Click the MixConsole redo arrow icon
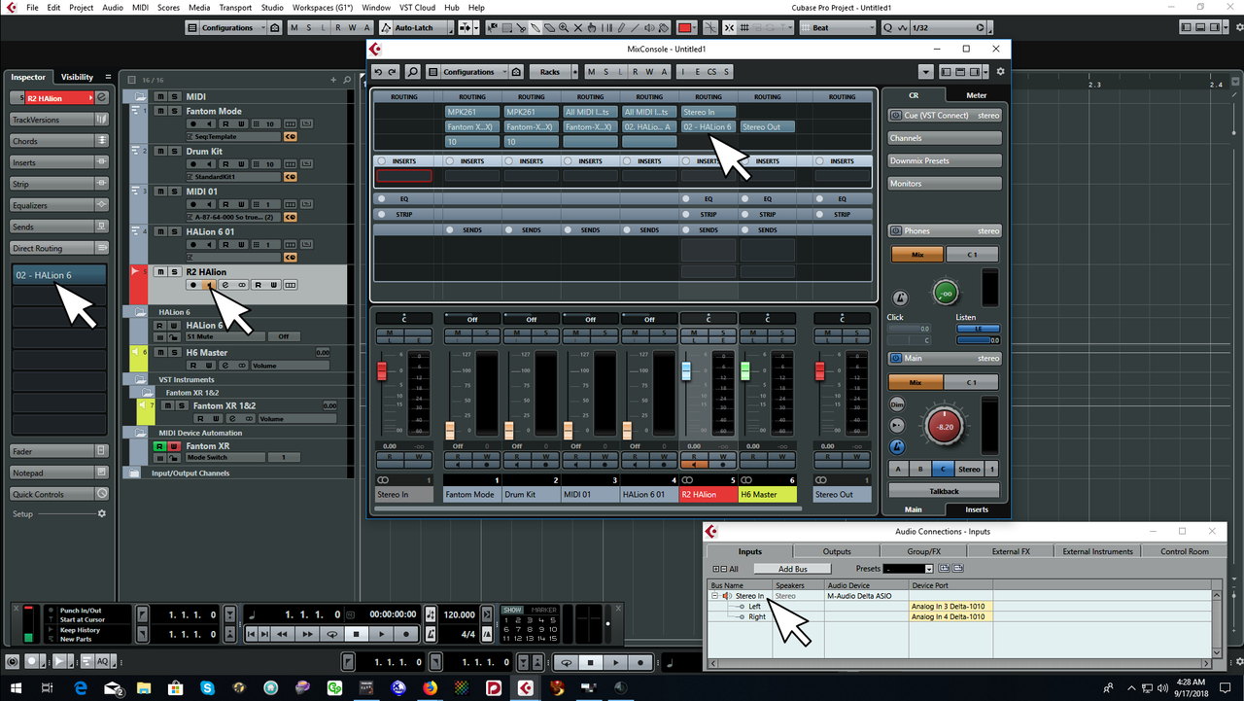Viewport: 1244px width, 701px height. pyautogui.click(x=393, y=72)
